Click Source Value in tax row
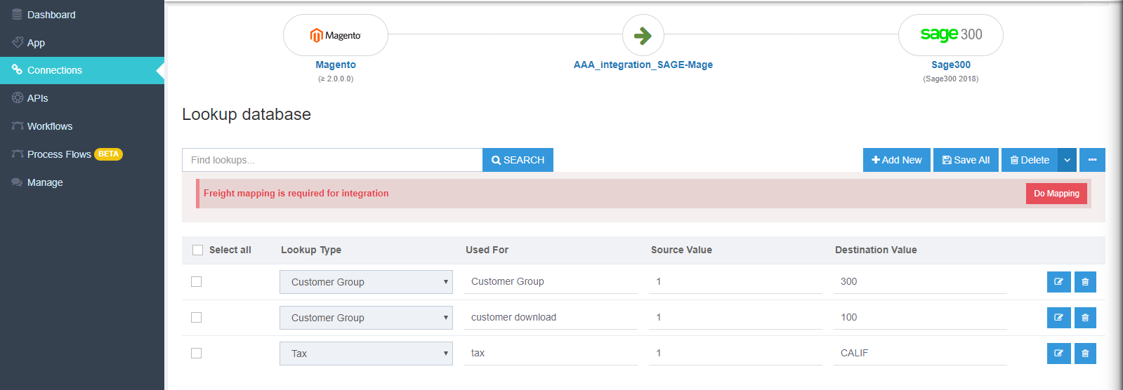Image resolution: width=1123 pixels, height=390 pixels. click(x=735, y=353)
